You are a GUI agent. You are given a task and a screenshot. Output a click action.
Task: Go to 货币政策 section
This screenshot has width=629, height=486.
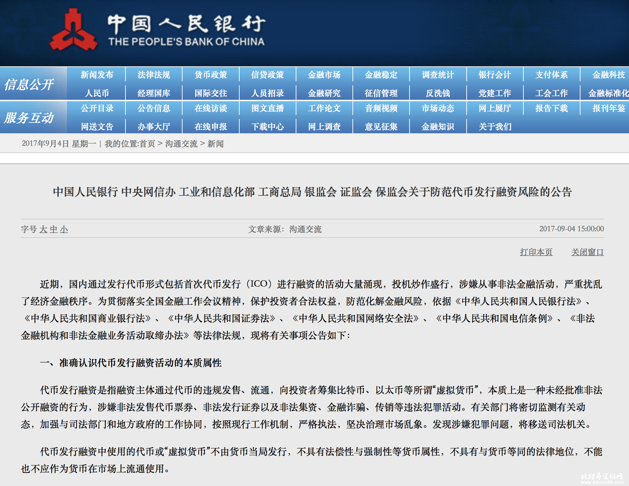[x=211, y=75]
